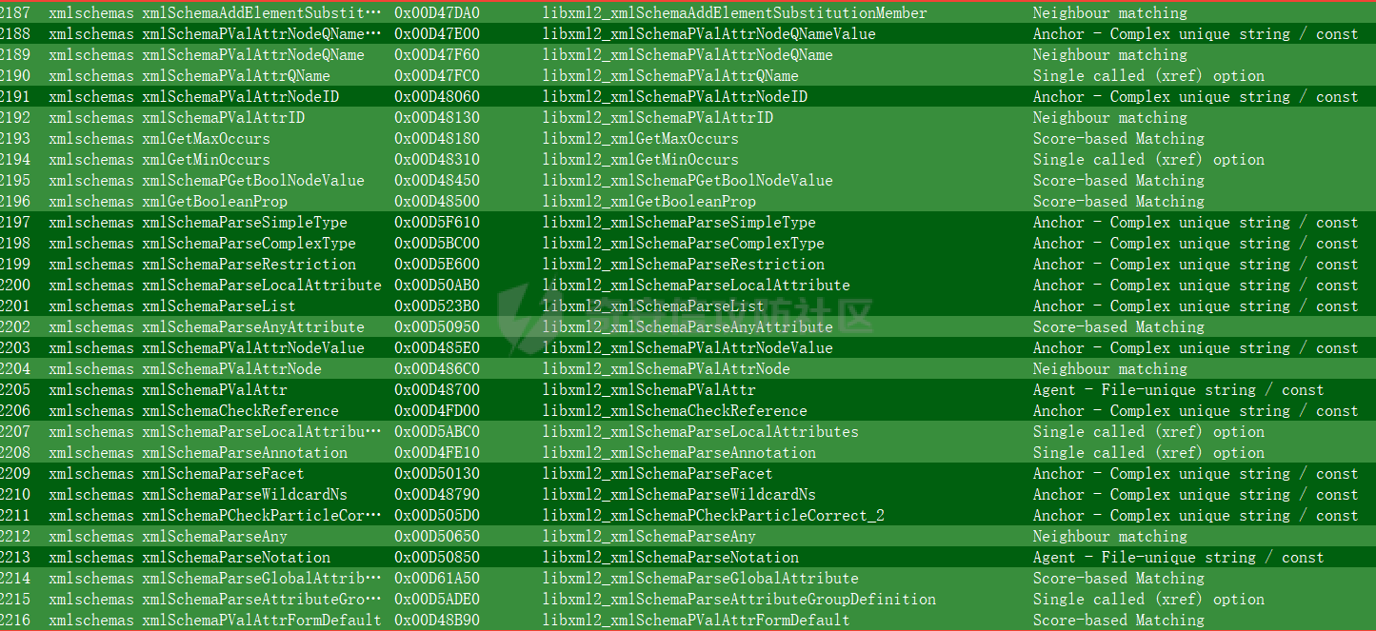
Task: Click address 0x00D47DA0 in first row
Action: 437,13
